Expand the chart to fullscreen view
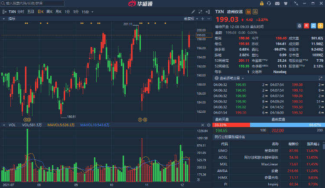This screenshot has height=188, width=325. (x=200, y=12)
